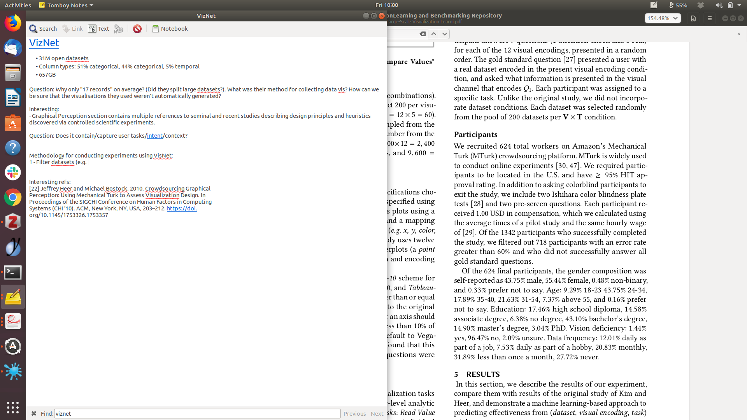Follow the 'intent' note link
This screenshot has height=420, width=747.
[154, 136]
